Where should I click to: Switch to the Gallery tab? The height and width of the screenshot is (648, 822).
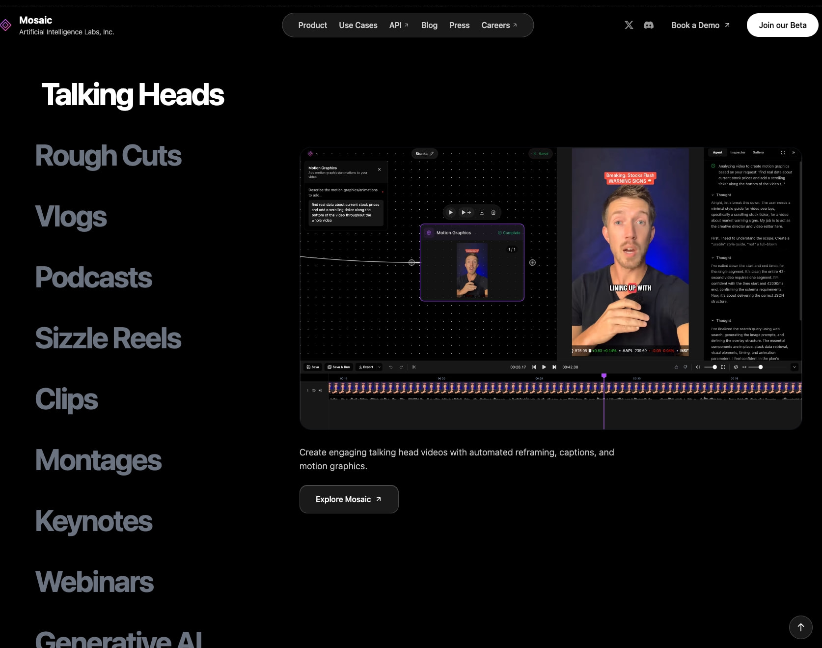[x=758, y=152]
